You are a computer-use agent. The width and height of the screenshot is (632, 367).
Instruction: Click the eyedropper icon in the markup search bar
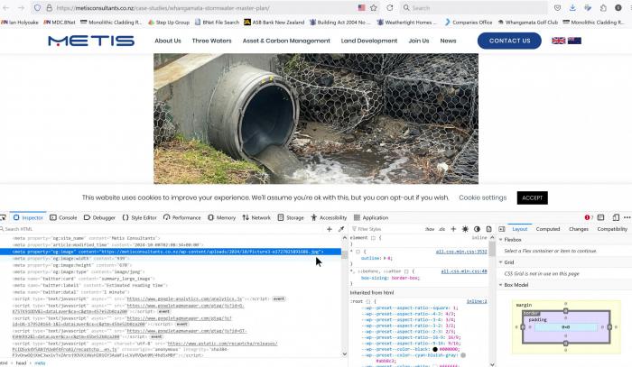click(x=340, y=229)
